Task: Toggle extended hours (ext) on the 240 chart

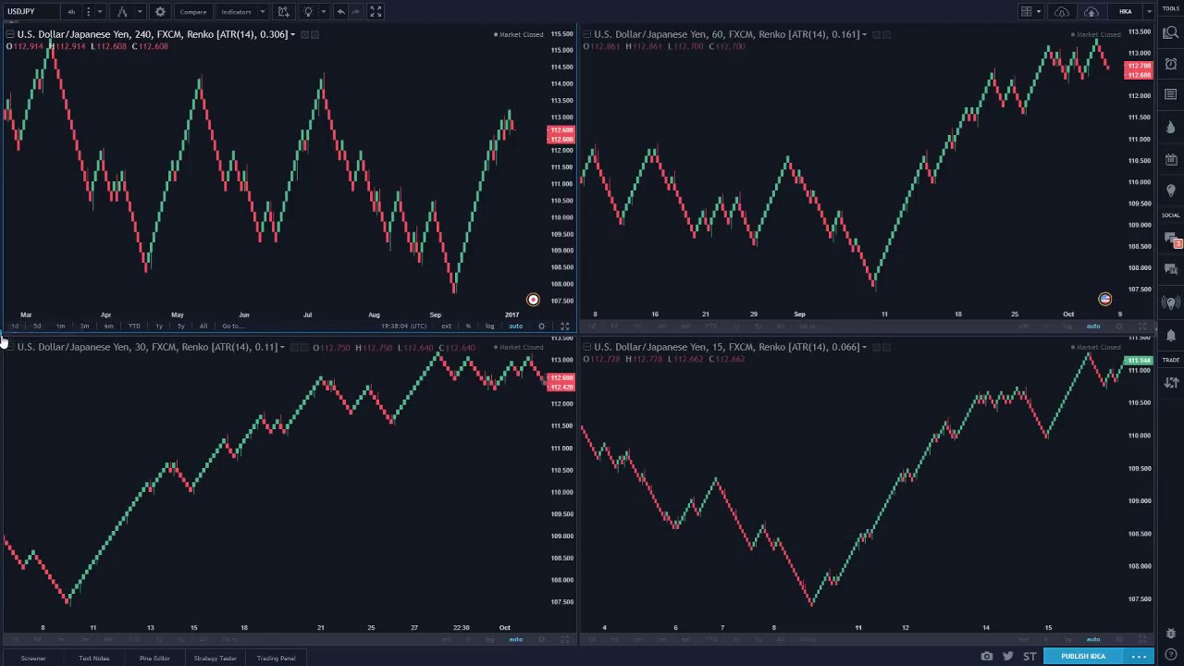Action: [x=447, y=326]
